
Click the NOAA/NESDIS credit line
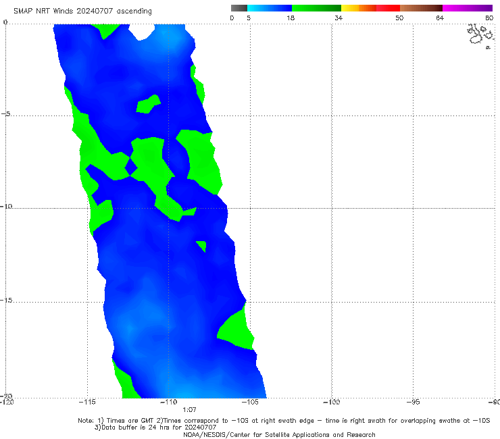pyautogui.click(x=279, y=435)
